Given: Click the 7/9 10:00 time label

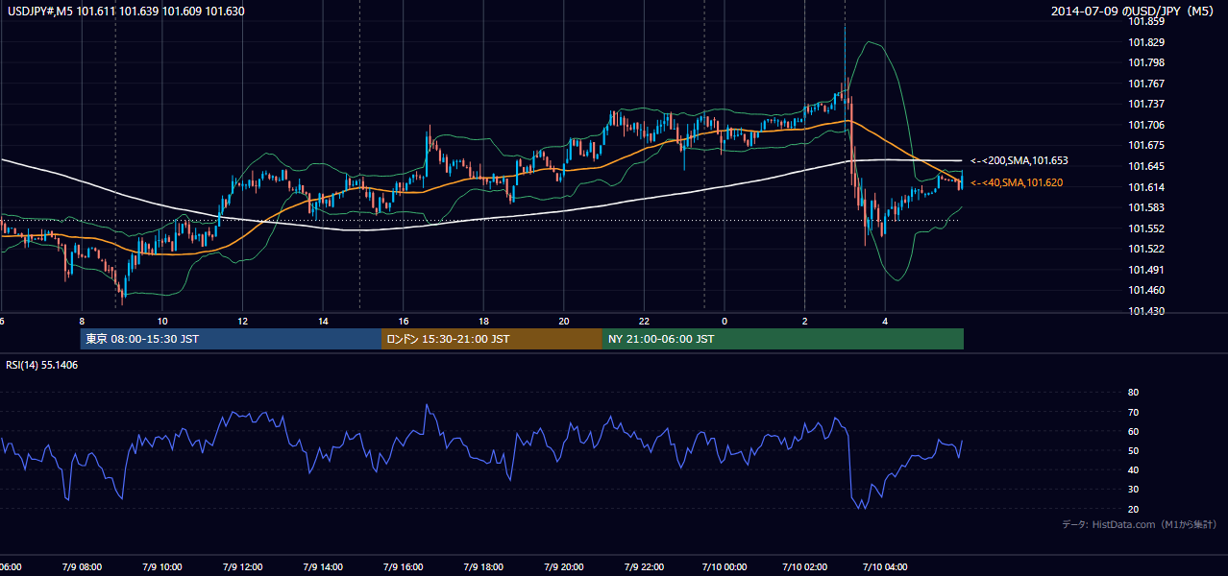Looking at the screenshot, I should click(160, 566).
